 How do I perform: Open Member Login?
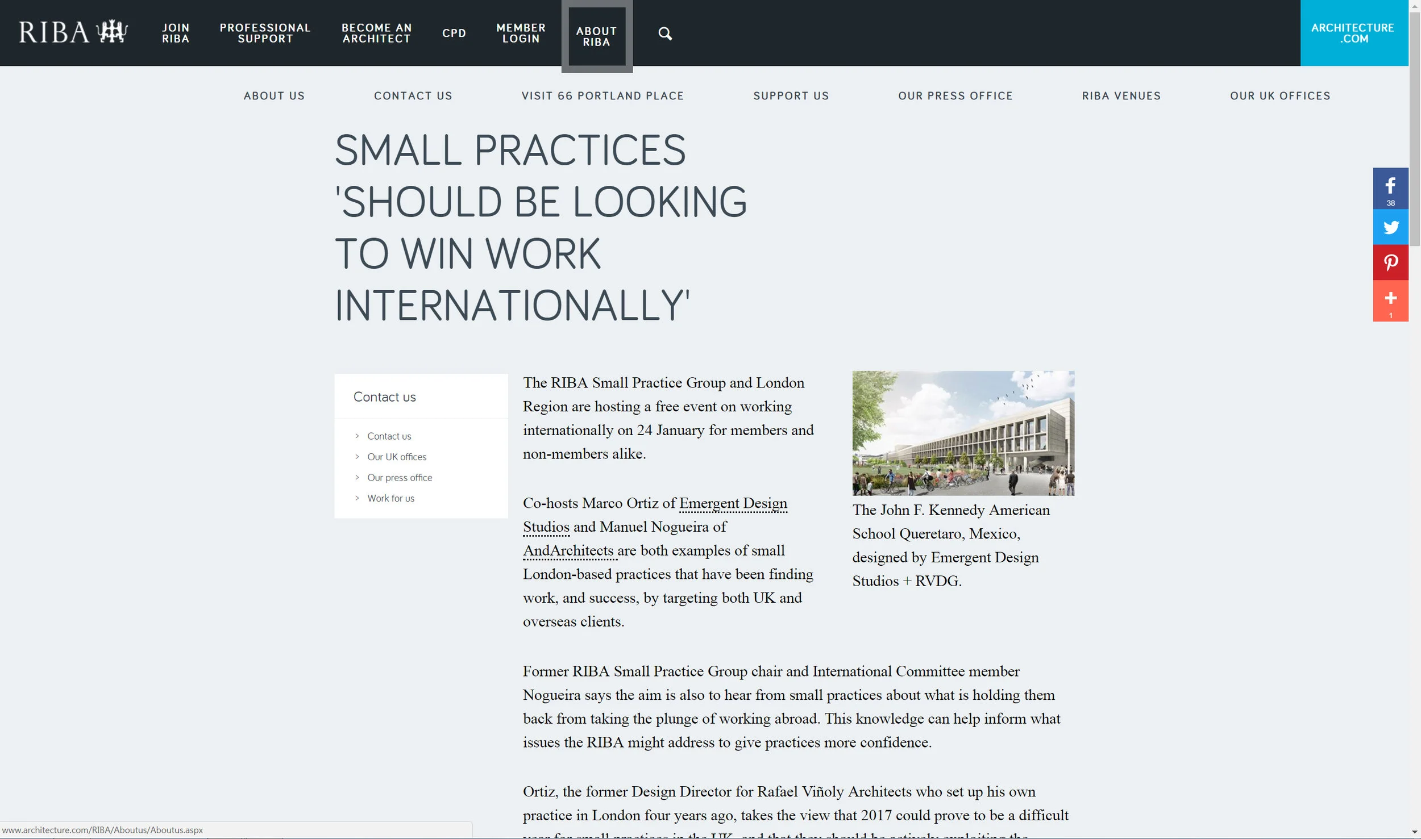click(521, 33)
